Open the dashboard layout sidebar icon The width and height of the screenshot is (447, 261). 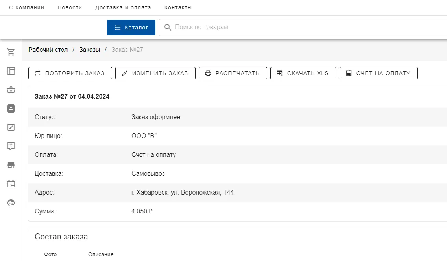click(11, 71)
